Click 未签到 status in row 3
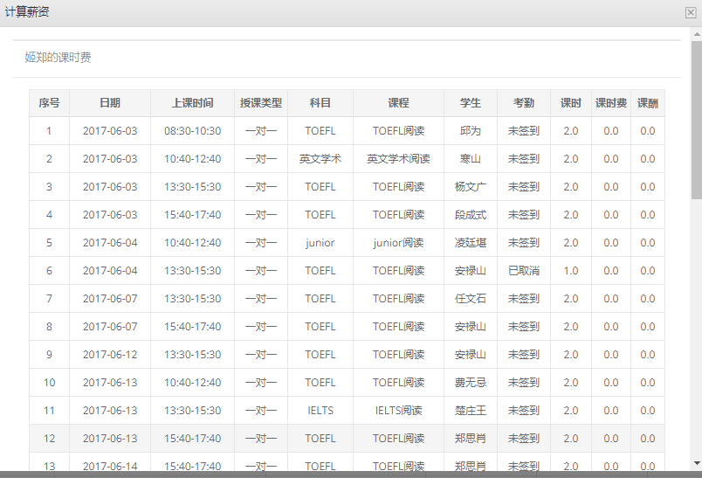Viewport: 702px width, 478px height. point(524,187)
